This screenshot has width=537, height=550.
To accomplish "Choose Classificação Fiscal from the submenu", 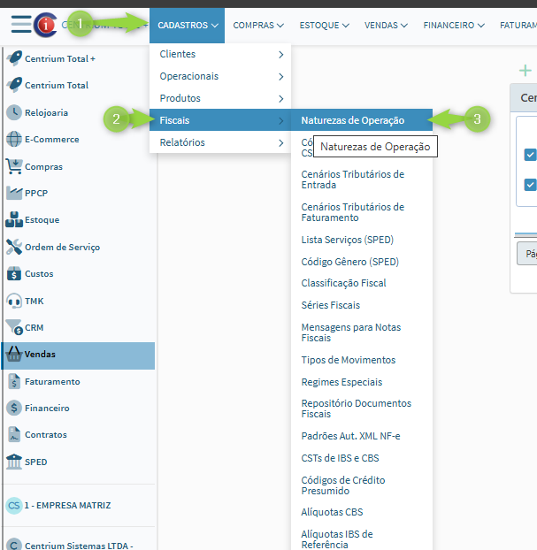I will click(x=343, y=283).
